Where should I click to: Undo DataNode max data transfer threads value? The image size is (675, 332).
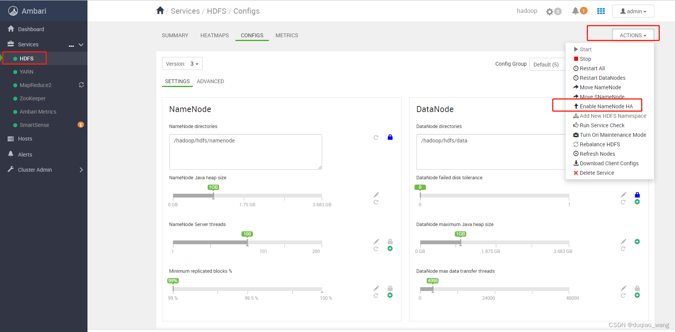pos(623,296)
